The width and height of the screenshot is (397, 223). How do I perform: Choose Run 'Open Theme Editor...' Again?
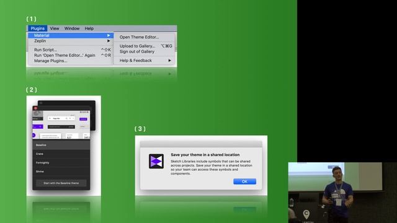[x=70, y=55]
